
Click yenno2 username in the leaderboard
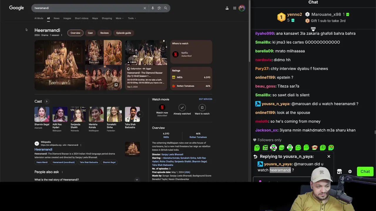click(x=294, y=14)
